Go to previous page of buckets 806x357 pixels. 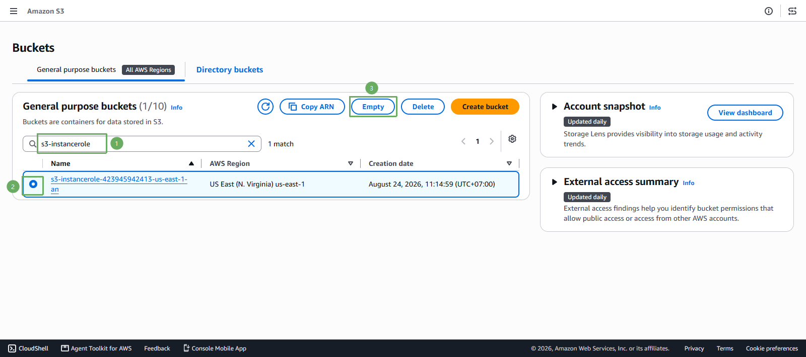463,141
